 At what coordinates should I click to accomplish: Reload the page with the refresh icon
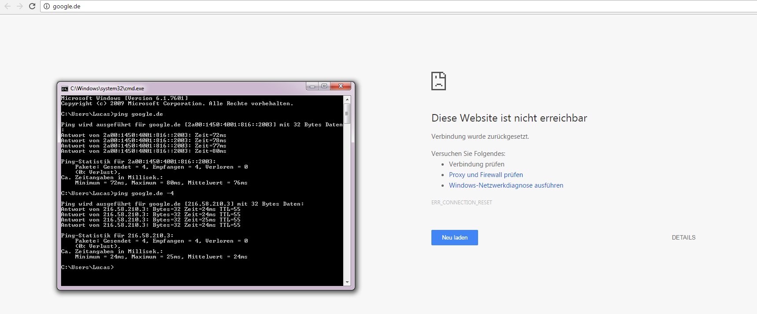(x=32, y=6)
